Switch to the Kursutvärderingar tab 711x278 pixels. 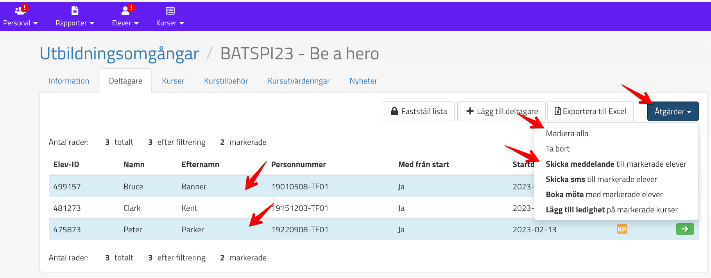click(299, 81)
